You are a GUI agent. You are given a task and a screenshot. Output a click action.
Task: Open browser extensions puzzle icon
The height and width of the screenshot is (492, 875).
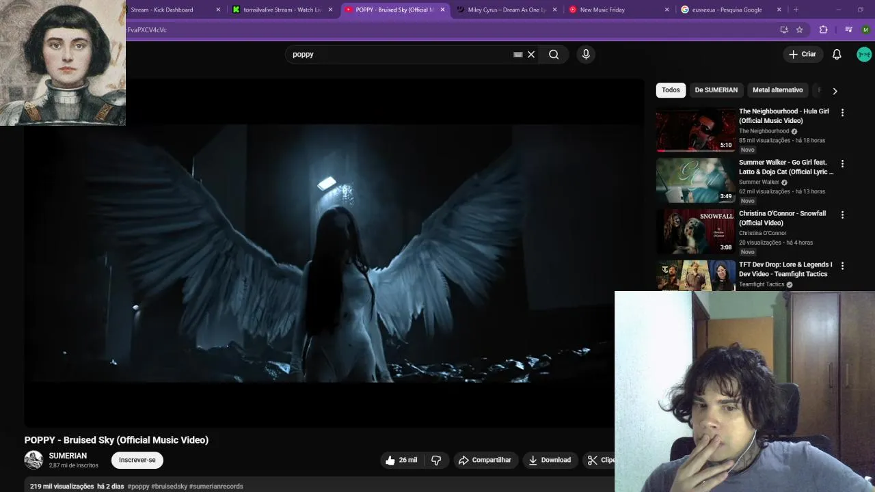pyautogui.click(x=823, y=29)
